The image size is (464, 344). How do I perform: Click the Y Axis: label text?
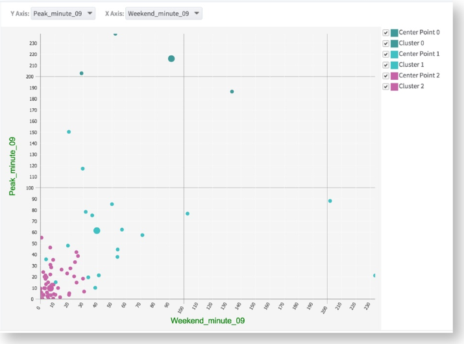(x=20, y=14)
